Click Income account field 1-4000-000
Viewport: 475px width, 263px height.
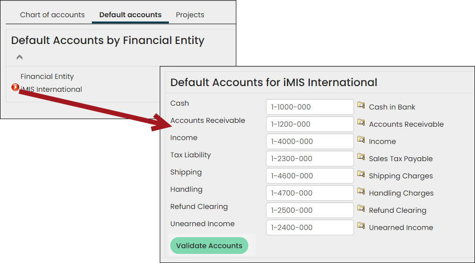pos(310,142)
